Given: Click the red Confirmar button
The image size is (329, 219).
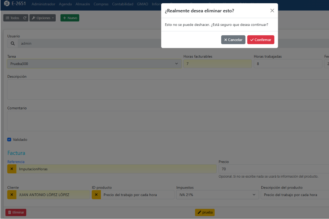Looking at the screenshot, I should click(x=260, y=40).
